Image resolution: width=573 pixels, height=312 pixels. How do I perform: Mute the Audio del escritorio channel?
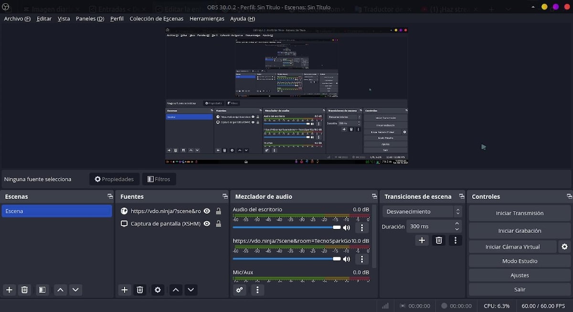coord(346,227)
